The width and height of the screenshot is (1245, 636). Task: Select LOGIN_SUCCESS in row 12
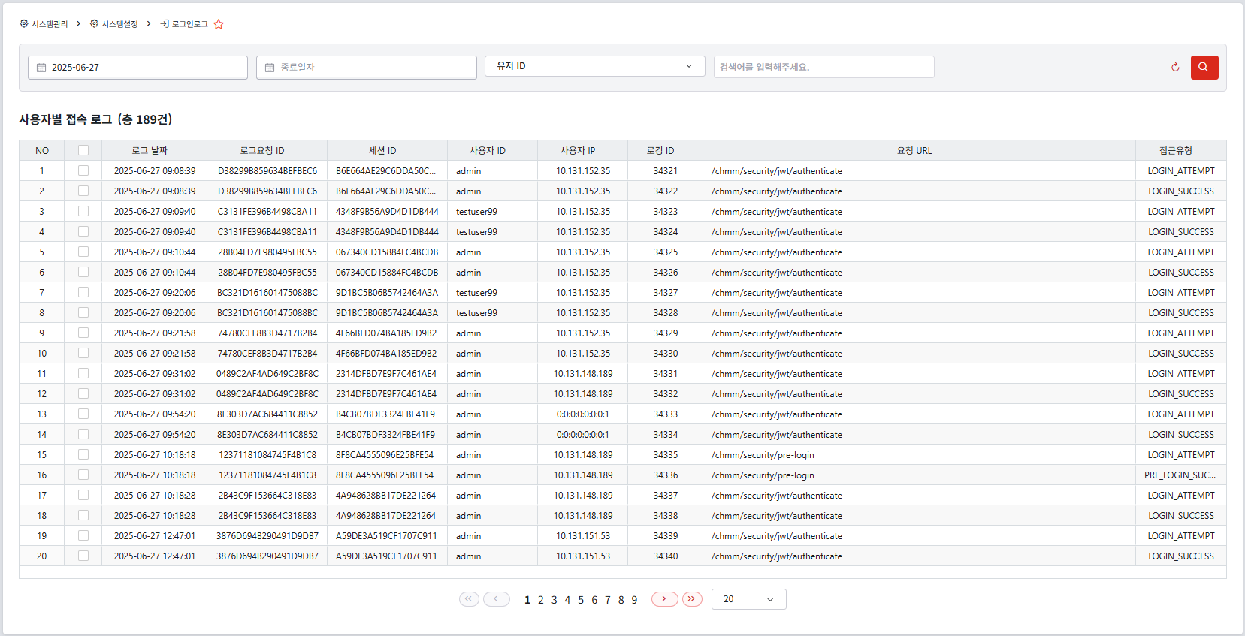point(1181,393)
